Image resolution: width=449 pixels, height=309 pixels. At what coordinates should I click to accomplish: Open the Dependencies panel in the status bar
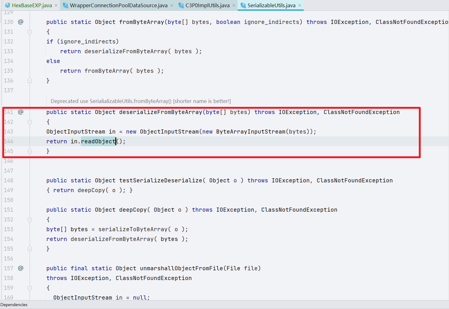[x=14, y=305]
